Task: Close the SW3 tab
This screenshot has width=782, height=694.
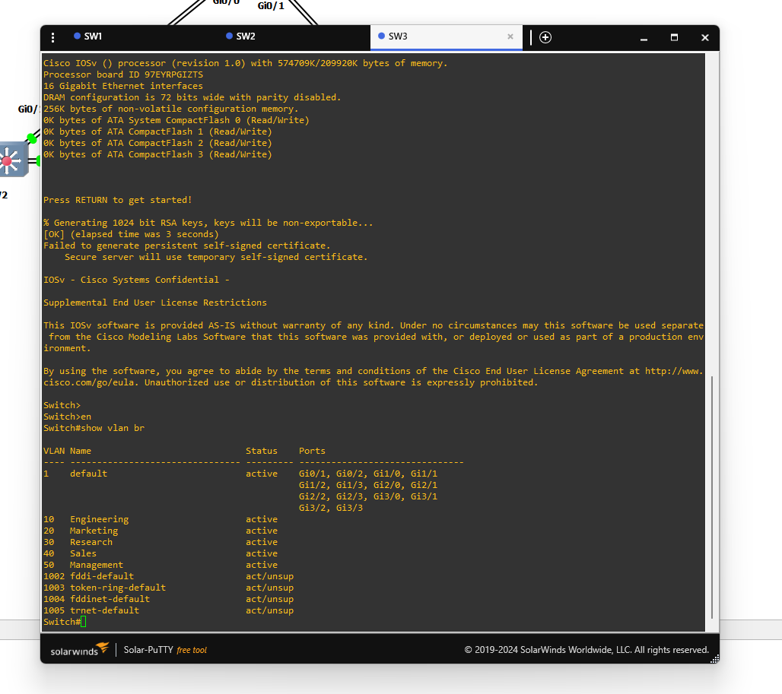Action: pos(510,36)
